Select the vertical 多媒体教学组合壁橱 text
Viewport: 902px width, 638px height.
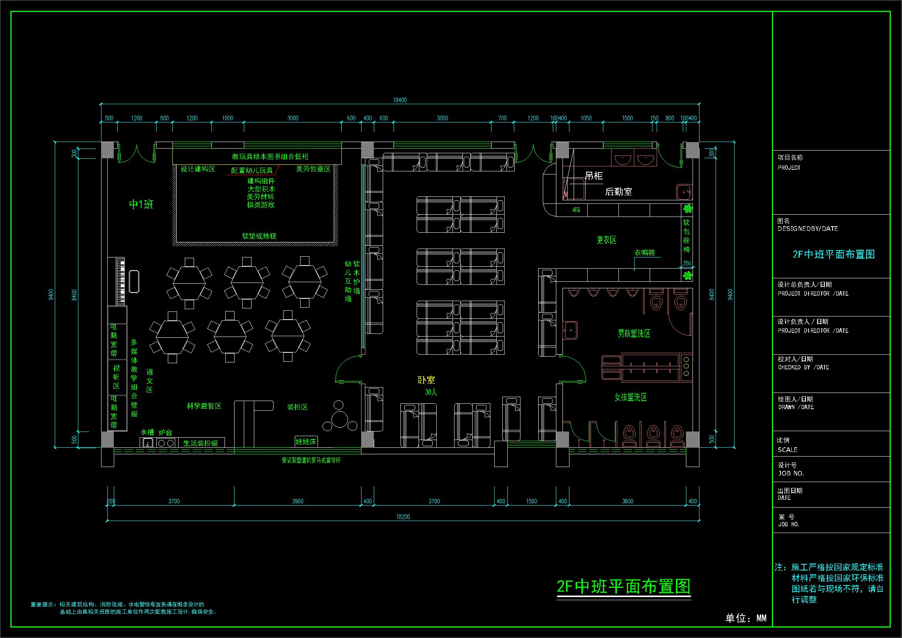point(134,378)
